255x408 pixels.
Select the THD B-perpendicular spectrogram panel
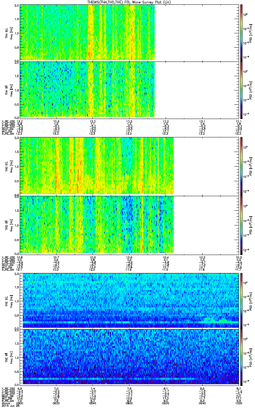129,166
